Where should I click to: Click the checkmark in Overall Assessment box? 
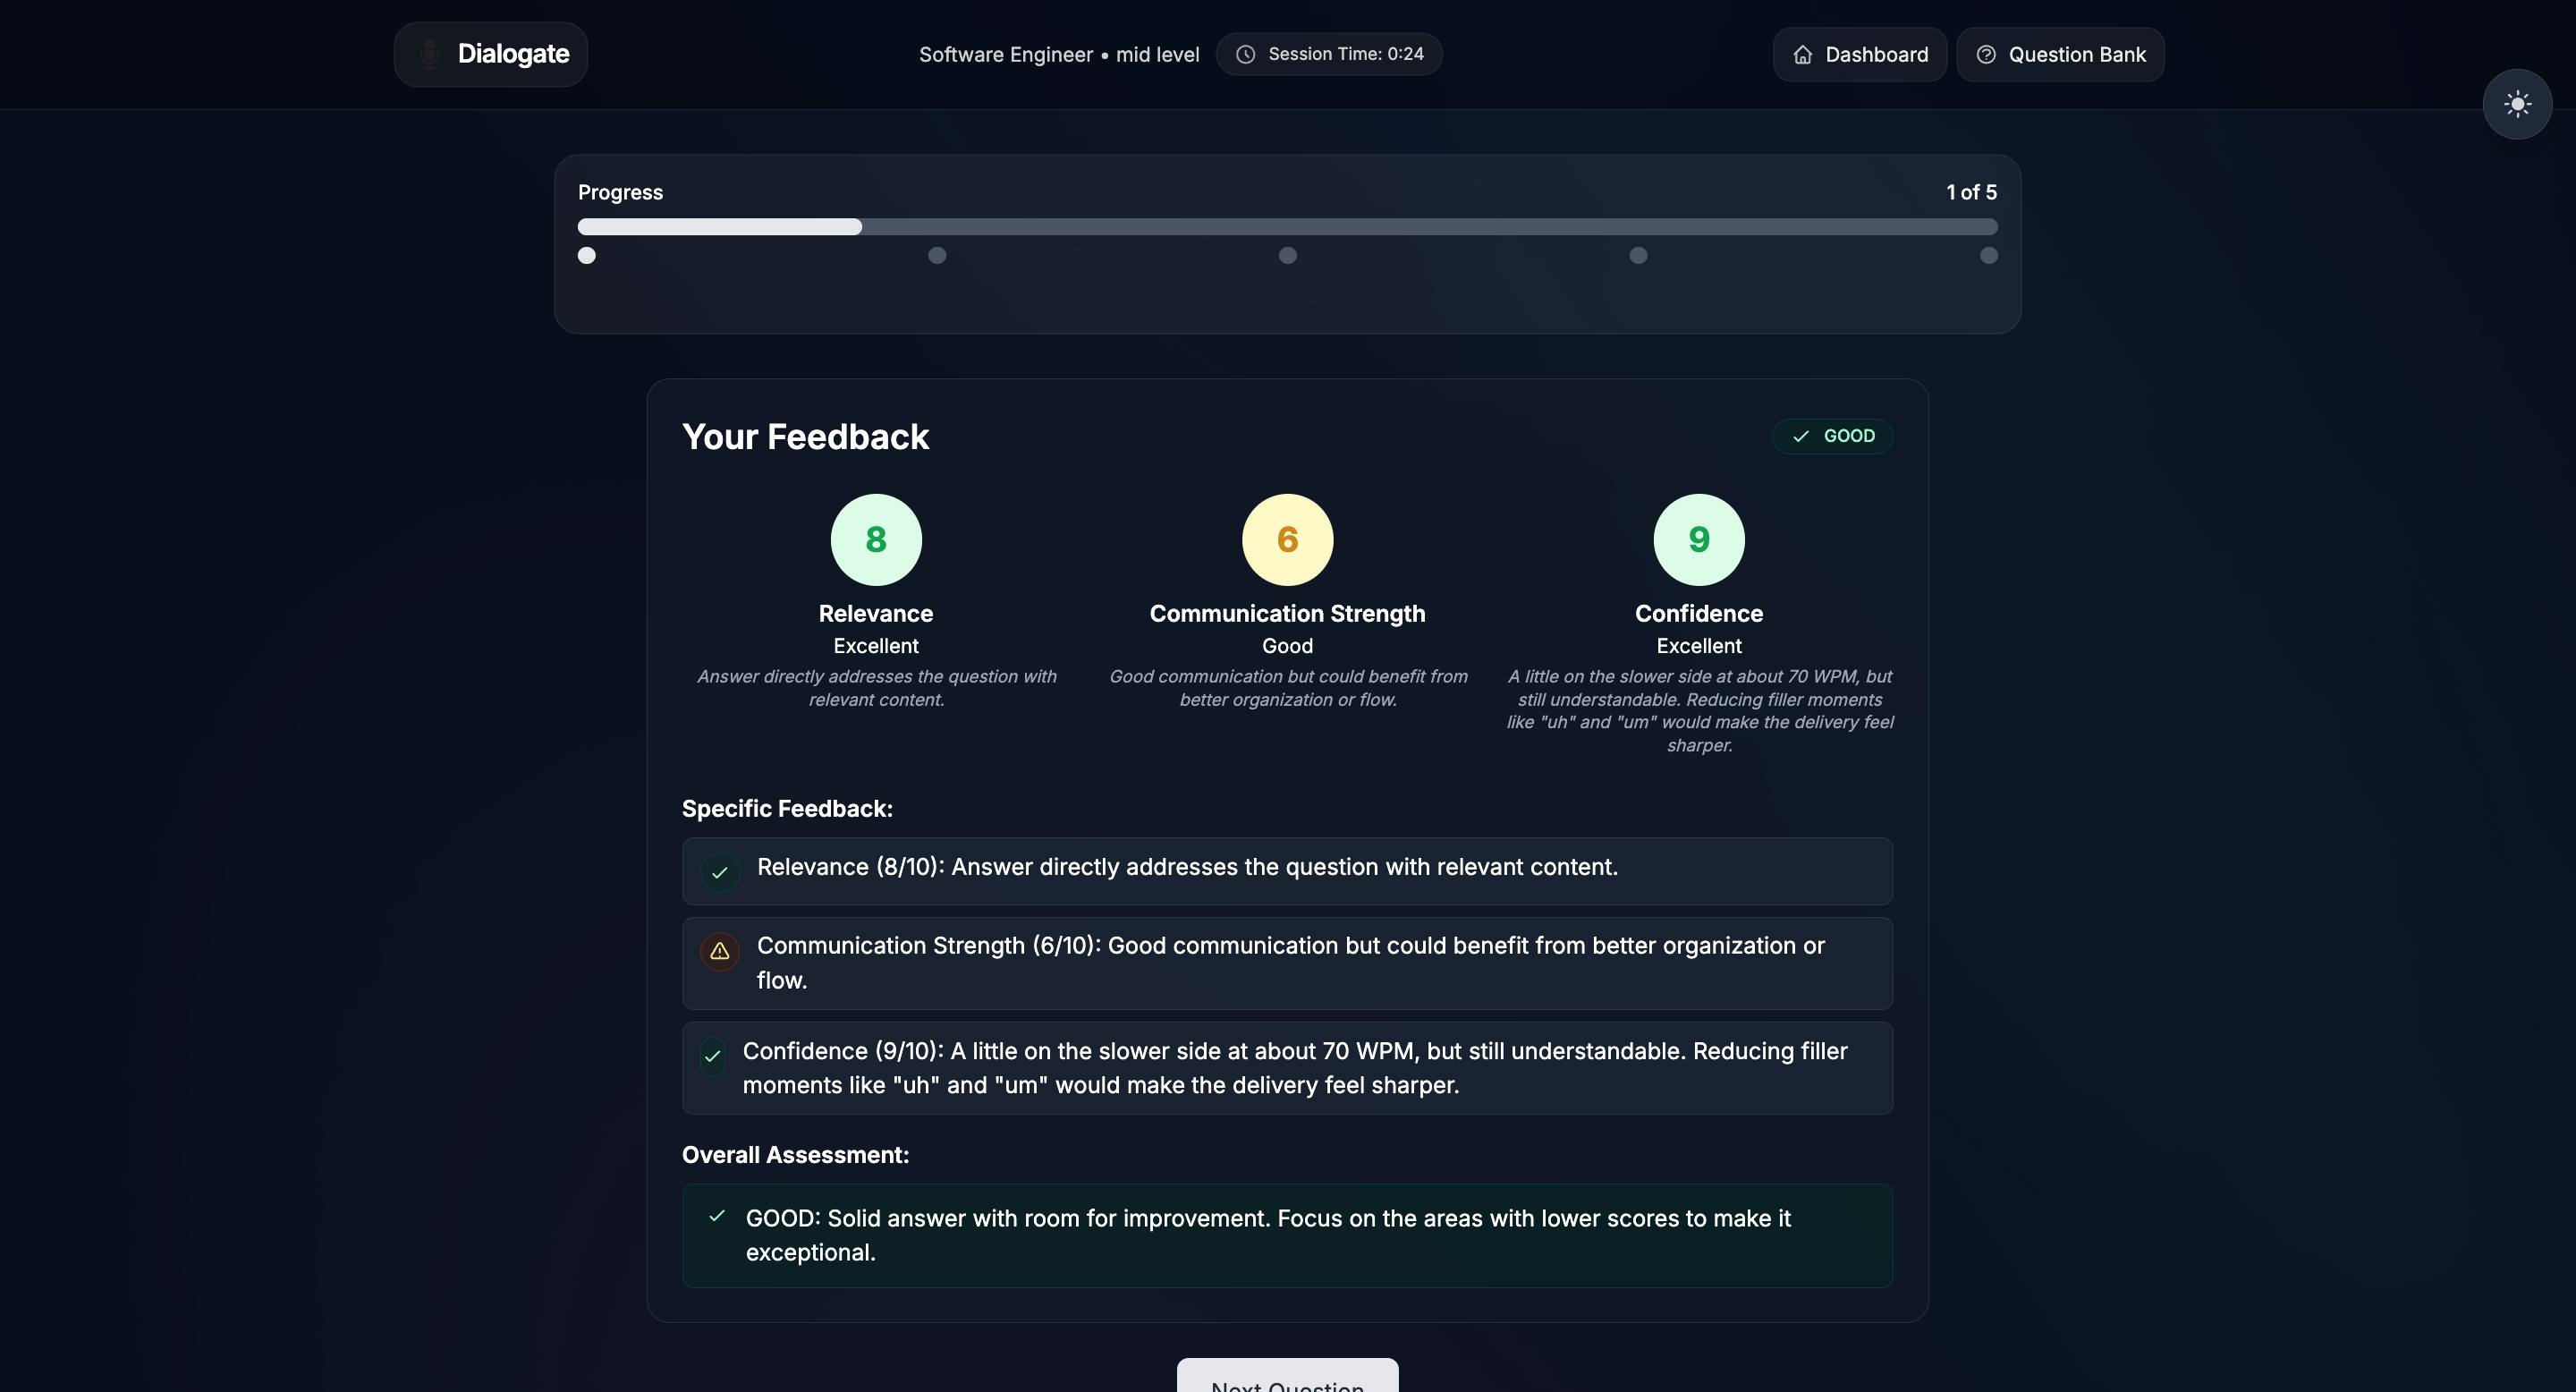(716, 1216)
